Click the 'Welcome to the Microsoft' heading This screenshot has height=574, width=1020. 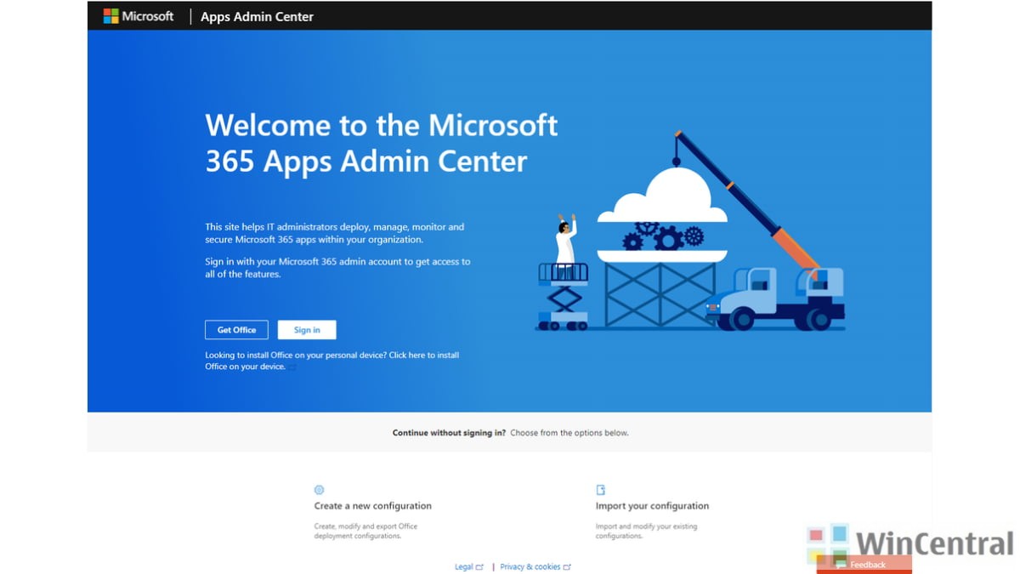(382, 143)
